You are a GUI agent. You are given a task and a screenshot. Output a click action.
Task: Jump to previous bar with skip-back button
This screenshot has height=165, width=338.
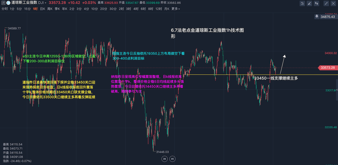[165, 159]
